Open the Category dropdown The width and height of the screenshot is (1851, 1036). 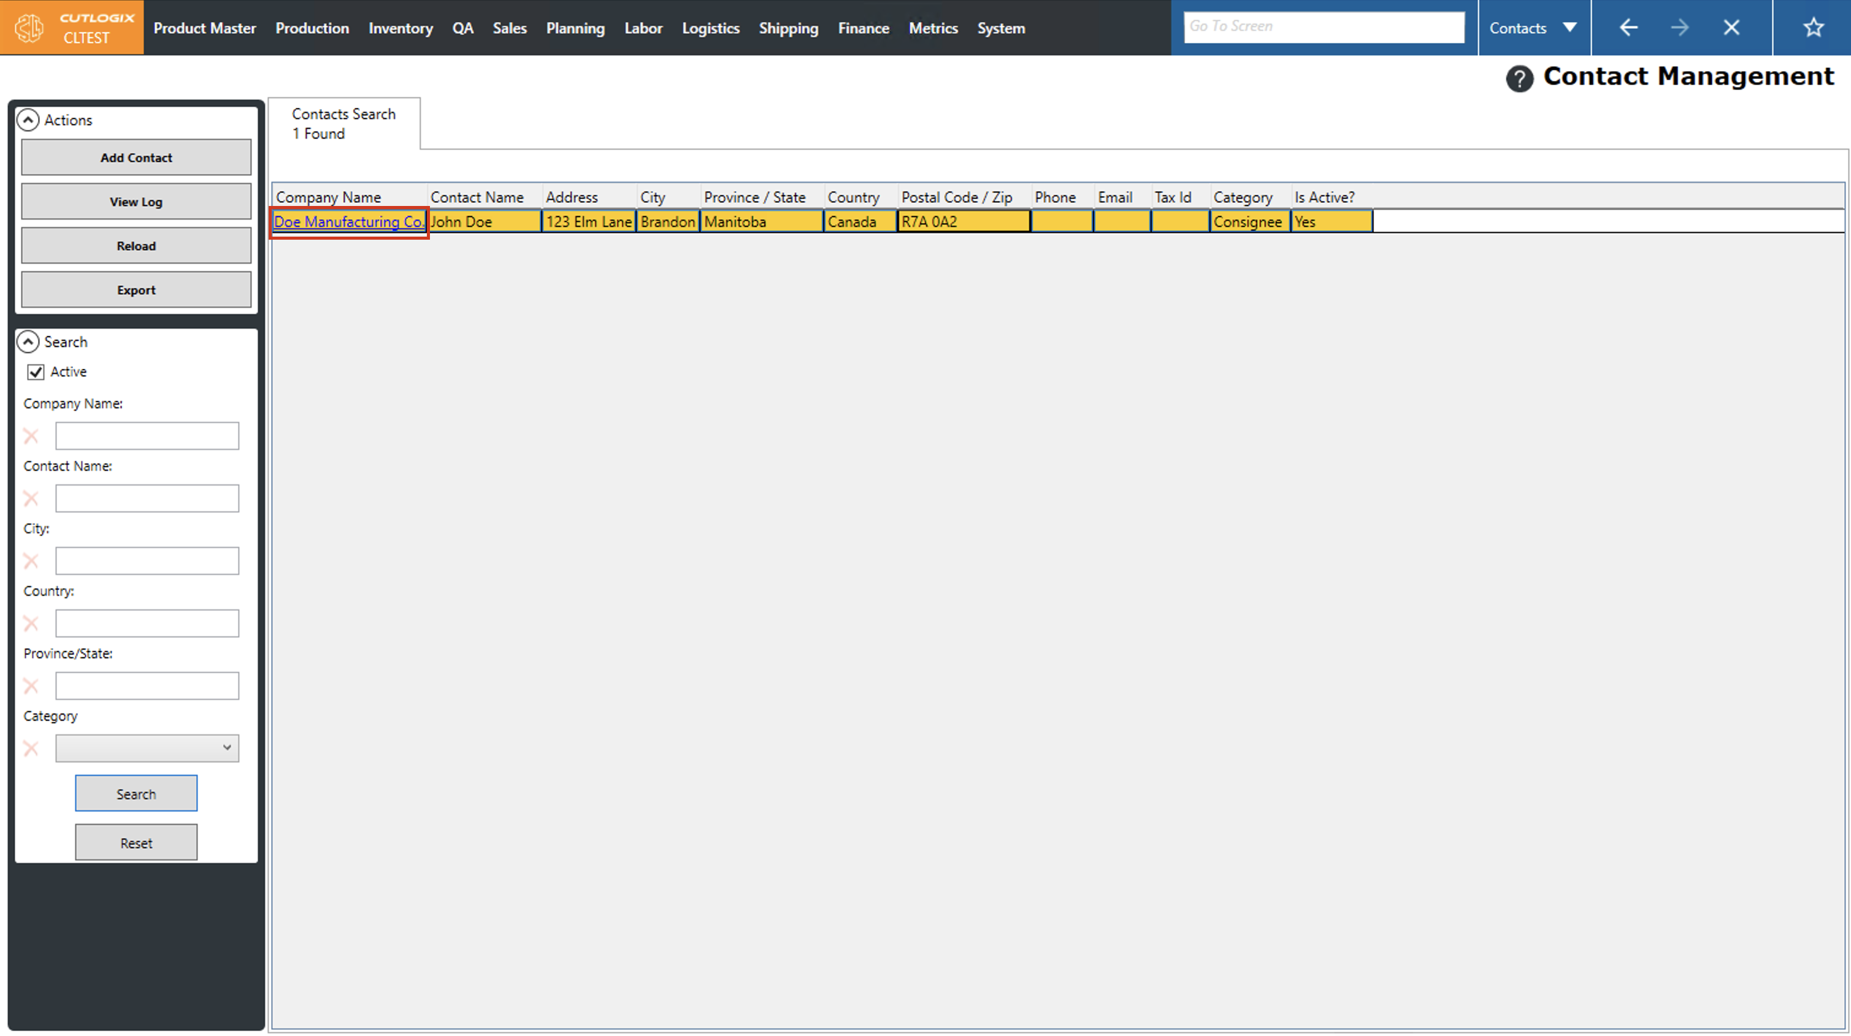(147, 748)
